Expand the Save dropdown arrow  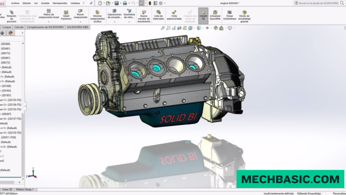121,3
